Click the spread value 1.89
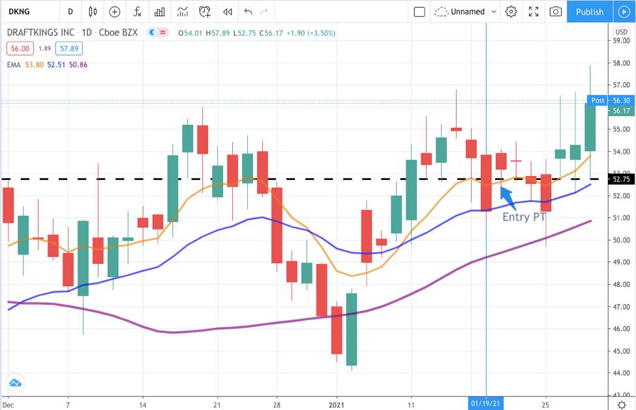Viewport: 636px width, 410px height. [x=44, y=49]
